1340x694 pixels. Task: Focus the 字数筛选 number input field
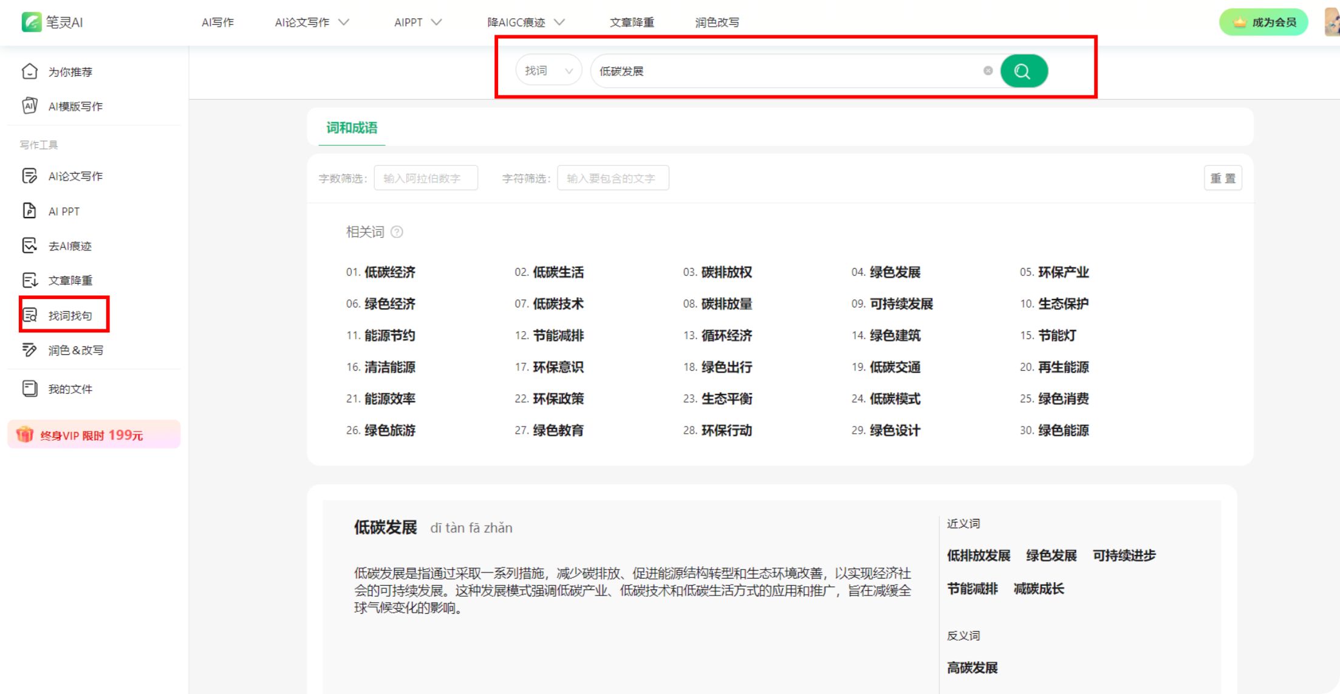pos(426,178)
